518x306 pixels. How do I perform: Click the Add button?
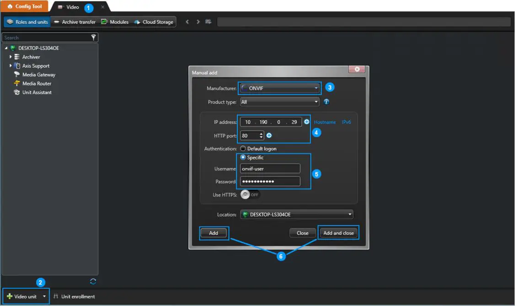coord(214,233)
